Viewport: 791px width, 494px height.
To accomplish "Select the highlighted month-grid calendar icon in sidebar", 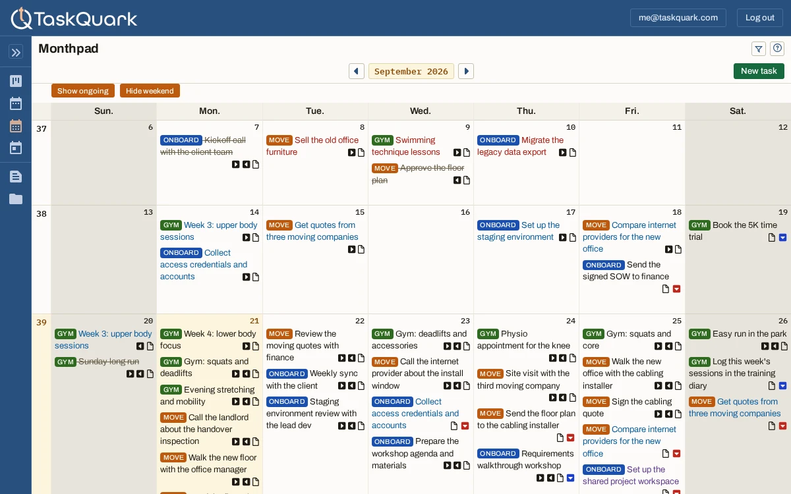I will (x=16, y=126).
